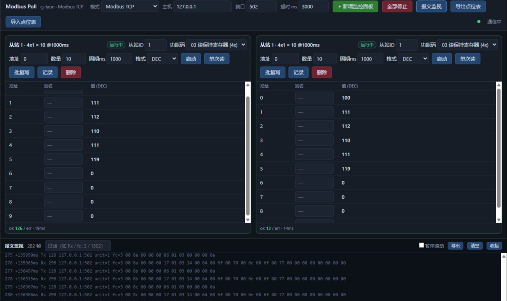Export points with 导出点位表 button
This screenshot has width=507, height=301.
[x=468, y=7]
